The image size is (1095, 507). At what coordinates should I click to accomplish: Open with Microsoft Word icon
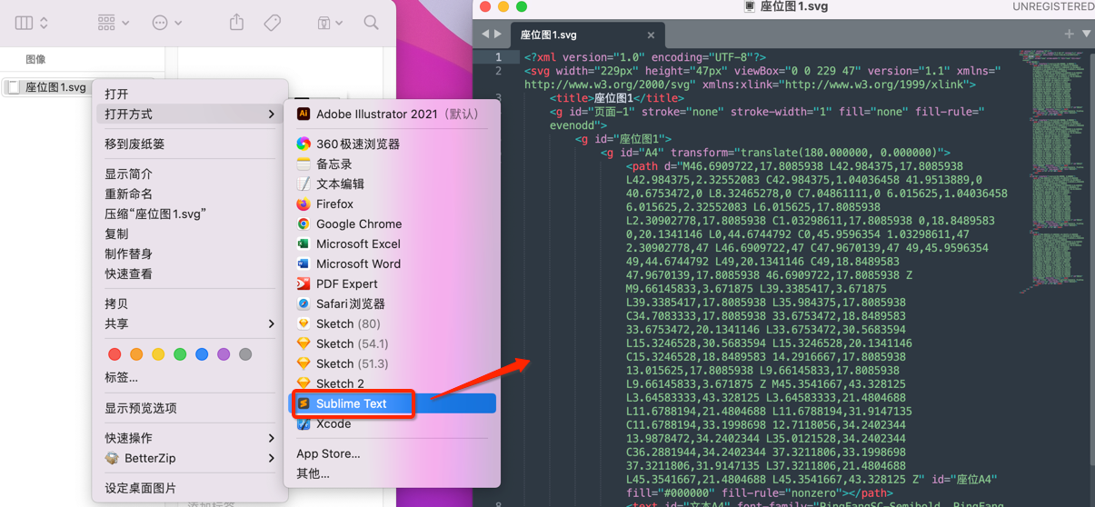click(x=304, y=263)
